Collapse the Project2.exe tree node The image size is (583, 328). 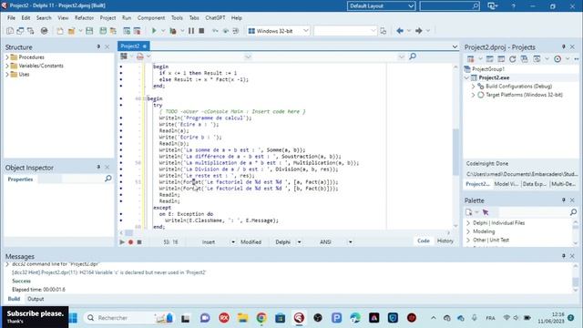(x=466, y=77)
